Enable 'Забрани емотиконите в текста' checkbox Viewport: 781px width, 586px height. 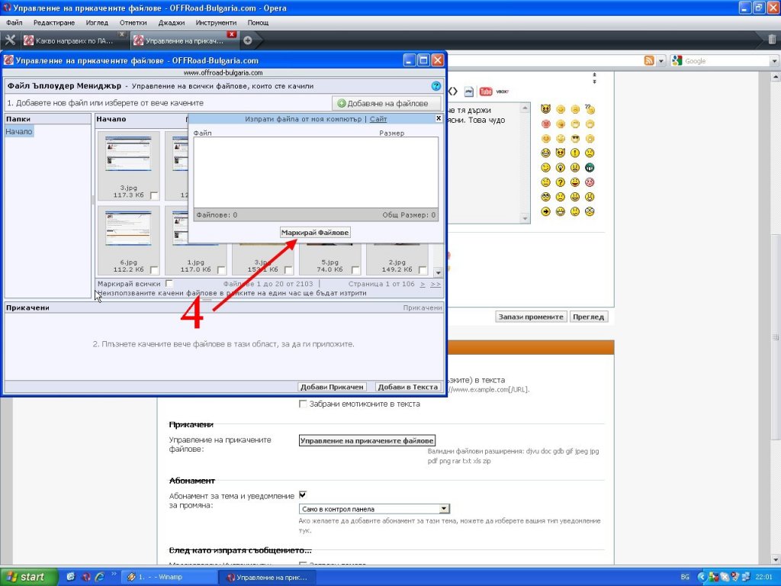(304, 404)
